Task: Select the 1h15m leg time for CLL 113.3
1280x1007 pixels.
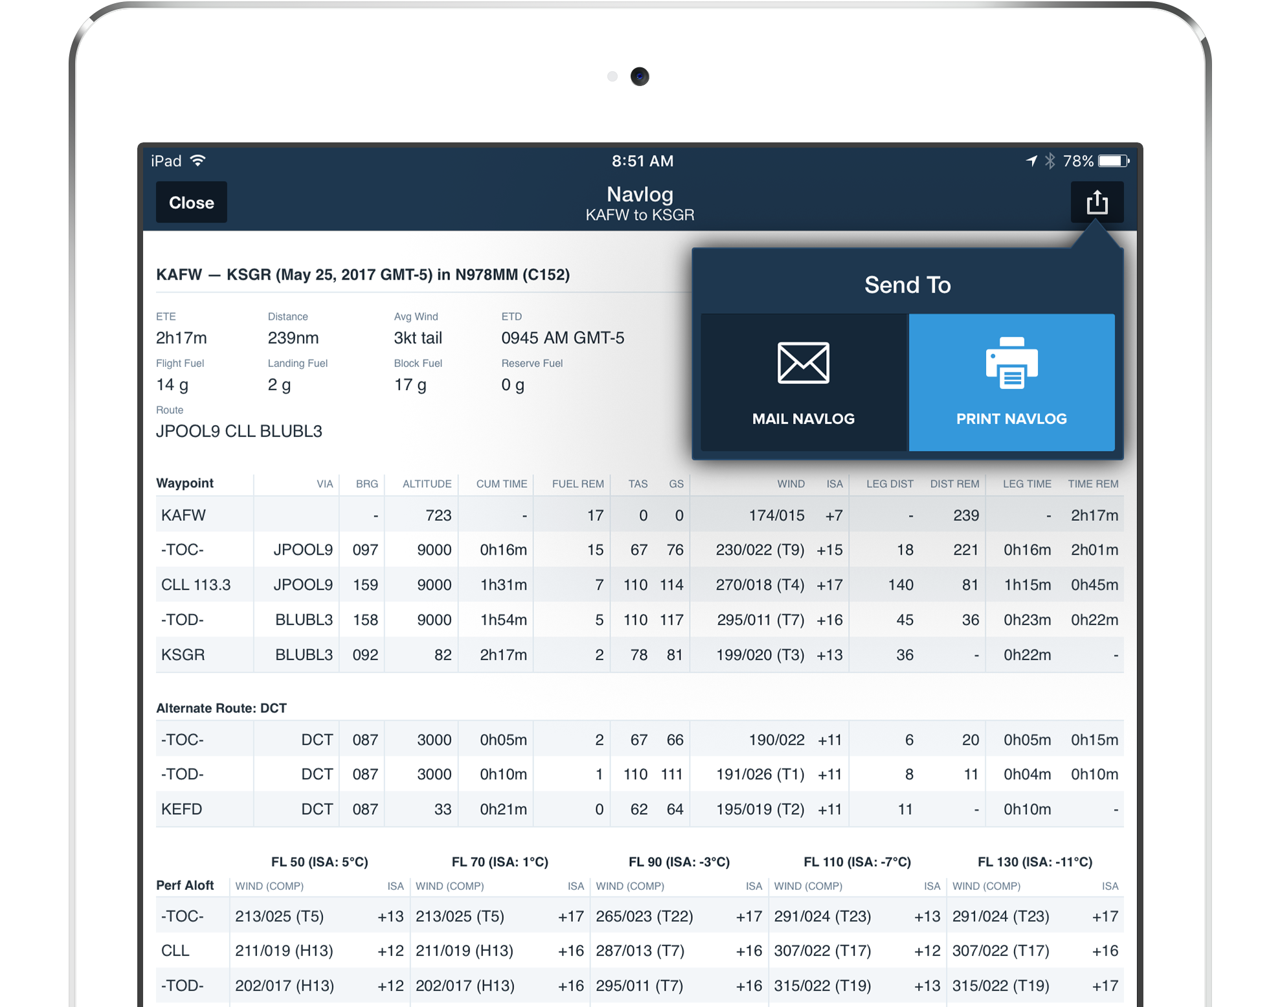Action: [x=1027, y=584]
